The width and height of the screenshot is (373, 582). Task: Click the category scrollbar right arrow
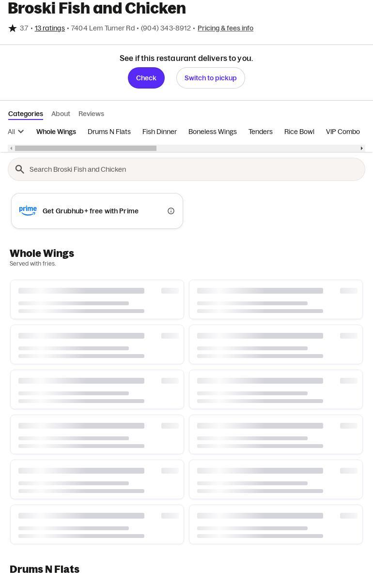[x=361, y=148]
